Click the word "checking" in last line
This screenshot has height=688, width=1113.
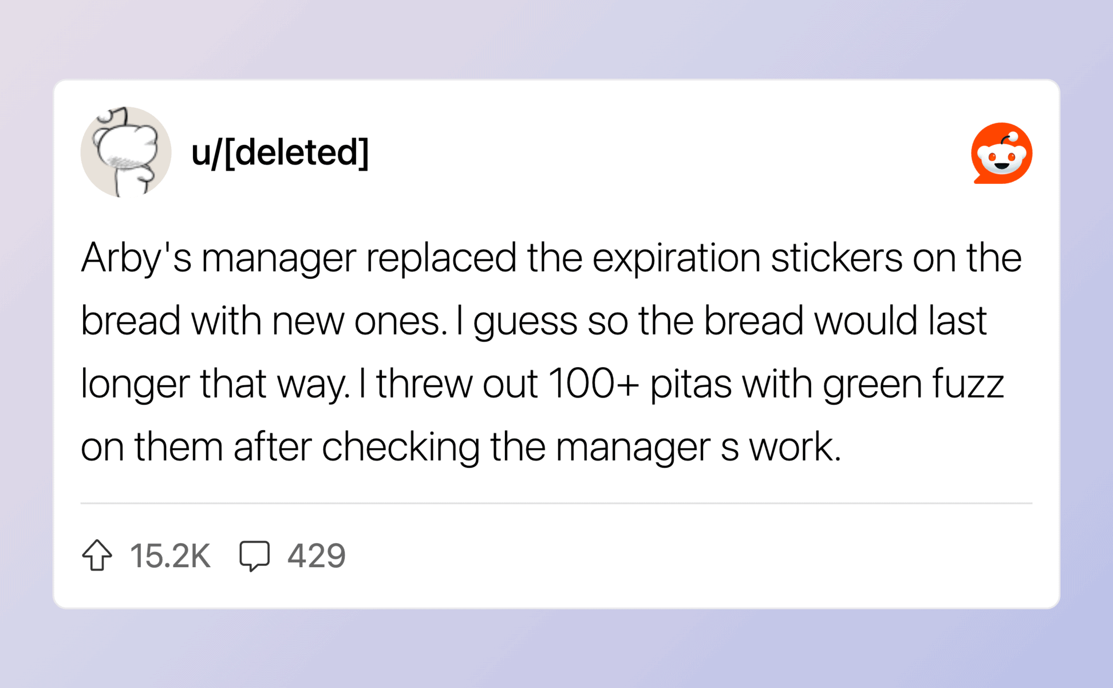tap(400, 446)
